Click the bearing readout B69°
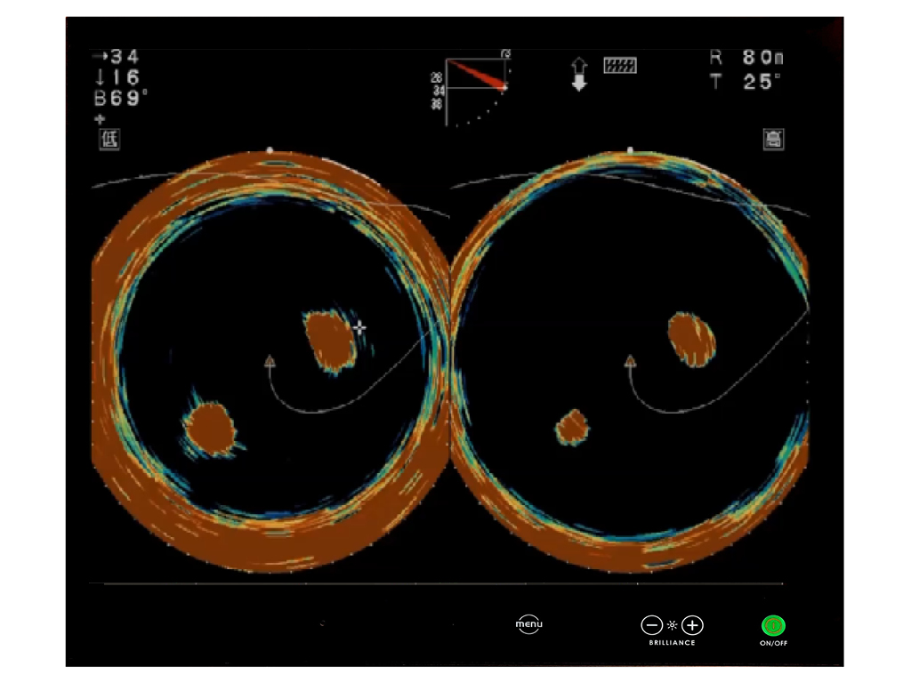Screen dimensions: 911x683 coord(119,98)
